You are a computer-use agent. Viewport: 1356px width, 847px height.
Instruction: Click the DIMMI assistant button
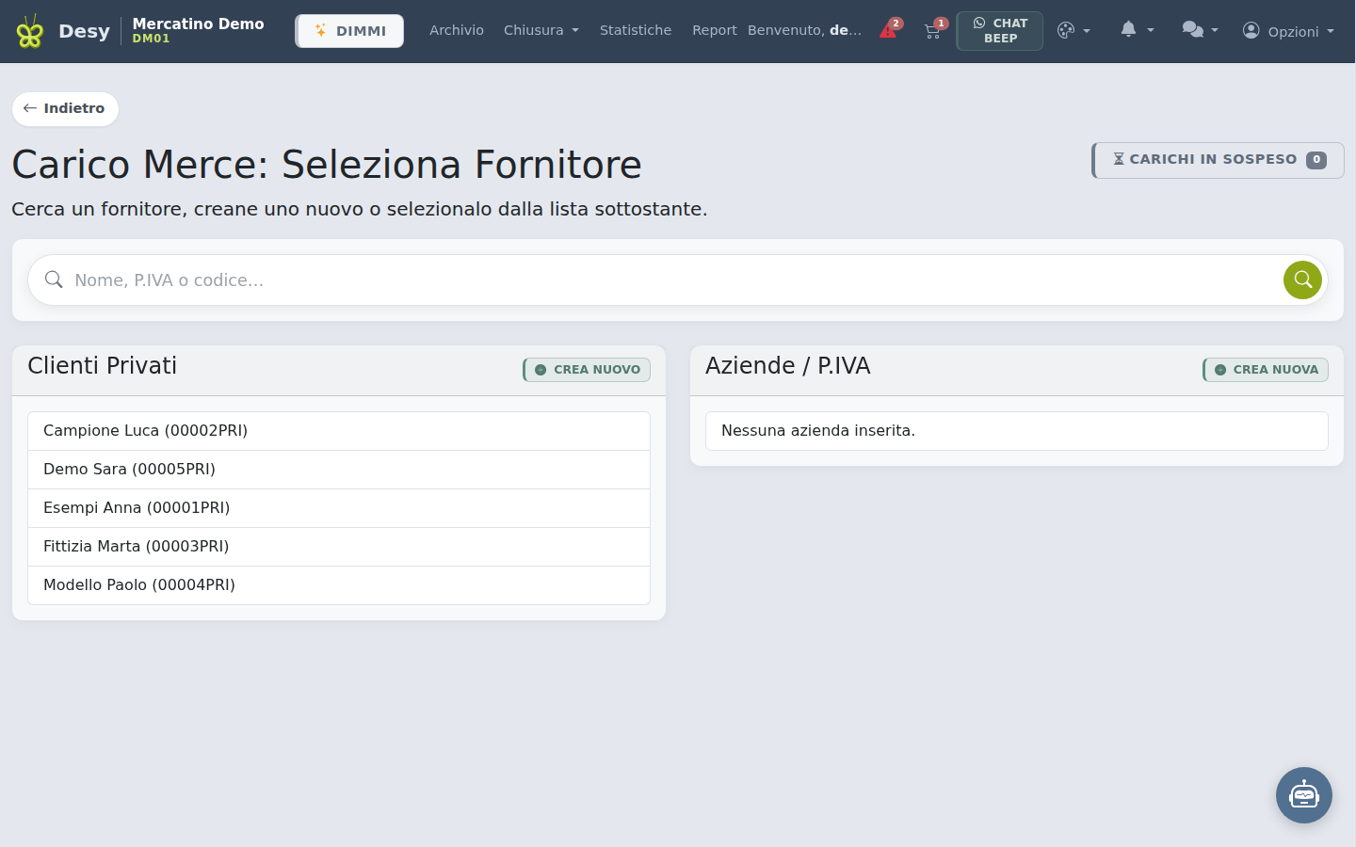point(349,31)
